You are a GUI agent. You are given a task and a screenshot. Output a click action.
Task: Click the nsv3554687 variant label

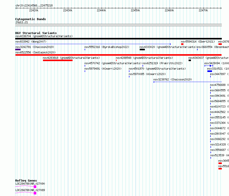[220, 150]
